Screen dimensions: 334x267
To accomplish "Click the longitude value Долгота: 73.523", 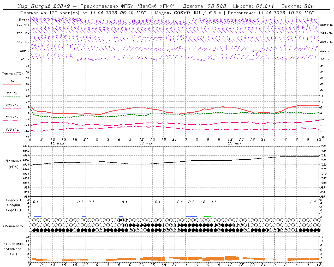I will click(x=205, y=6).
